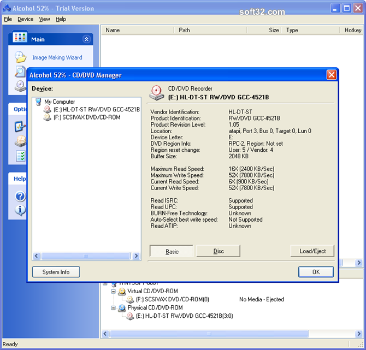Select My Computer in device tree
Image resolution: width=366 pixels, height=350 pixels.
(60, 102)
